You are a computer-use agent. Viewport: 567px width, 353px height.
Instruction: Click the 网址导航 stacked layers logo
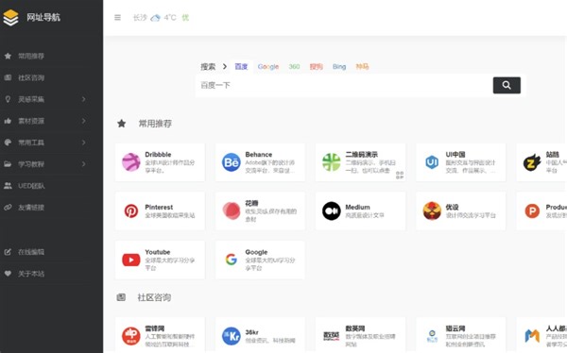pyautogui.click(x=10, y=17)
